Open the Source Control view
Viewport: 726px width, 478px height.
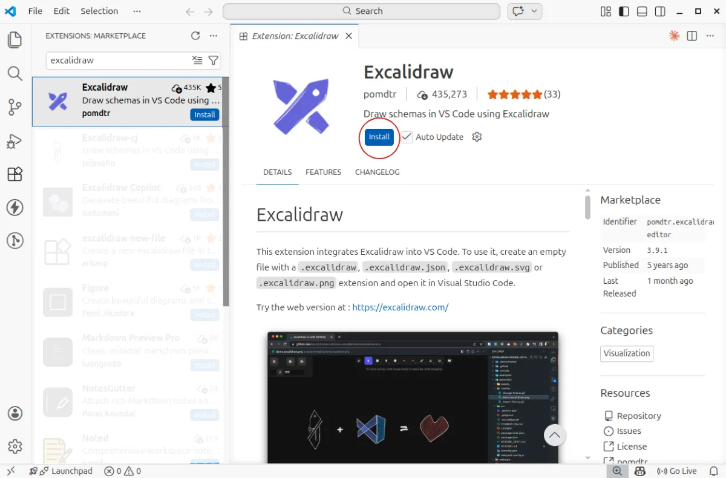point(15,107)
